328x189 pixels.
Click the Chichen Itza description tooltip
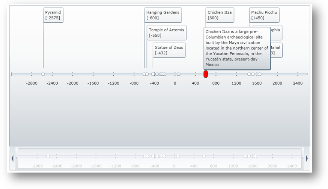[x=237, y=49]
